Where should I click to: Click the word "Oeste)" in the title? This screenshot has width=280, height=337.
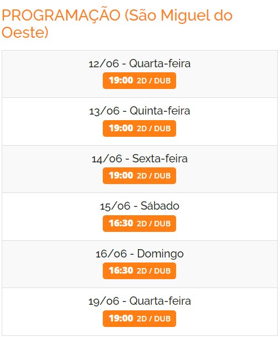[x=25, y=32]
